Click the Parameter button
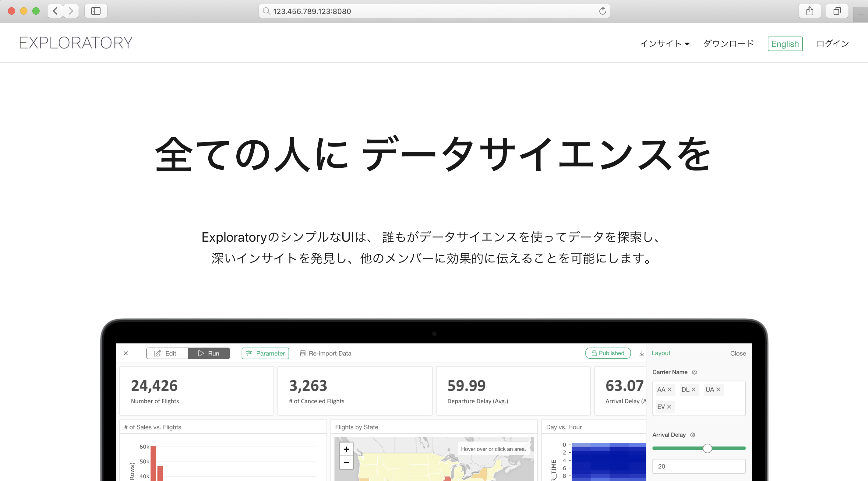868x481 pixels. [x=265, y=353]
